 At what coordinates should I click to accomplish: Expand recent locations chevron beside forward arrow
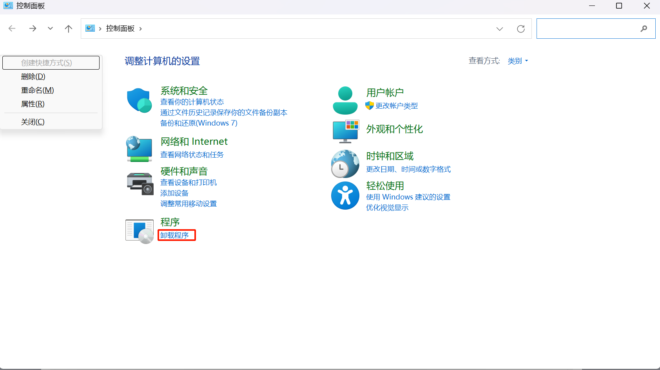[50, 29]
